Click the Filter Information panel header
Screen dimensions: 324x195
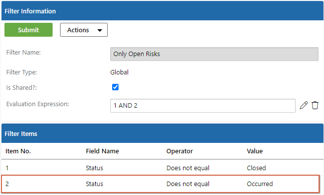tap(162, 11)
